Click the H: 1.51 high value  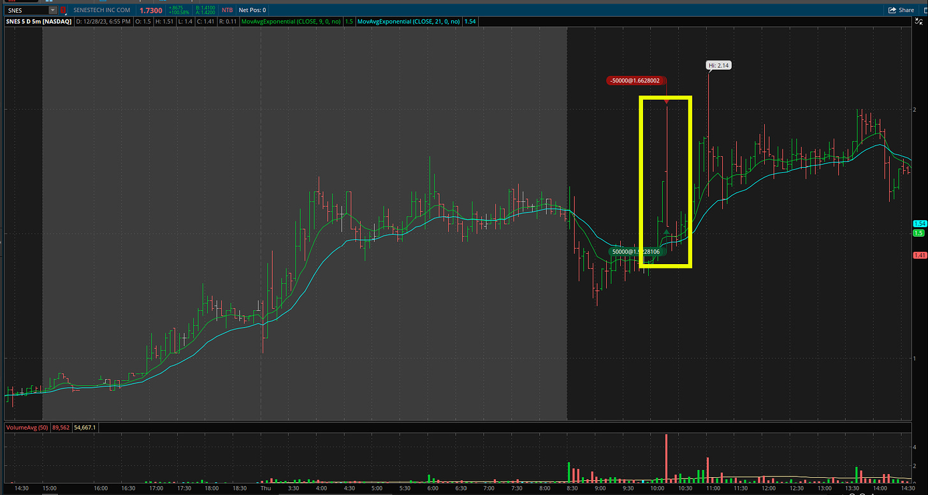click(x=164, y=21)
